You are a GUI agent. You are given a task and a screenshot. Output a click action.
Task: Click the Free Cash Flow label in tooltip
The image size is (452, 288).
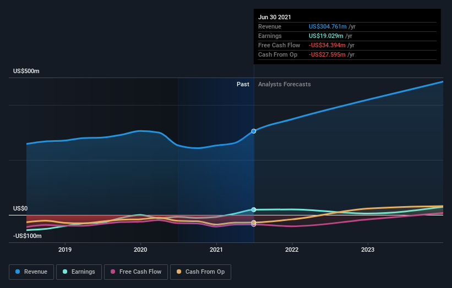pyautogui.click(x=279, y=46)
